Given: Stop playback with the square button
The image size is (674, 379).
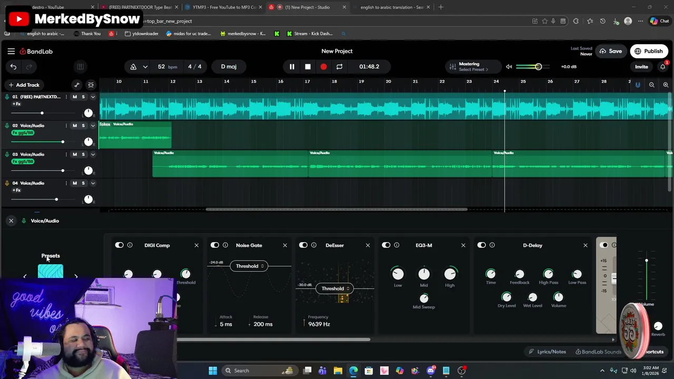Looking at the screenshot, I should pyautogui.click(x=308, y=66).
